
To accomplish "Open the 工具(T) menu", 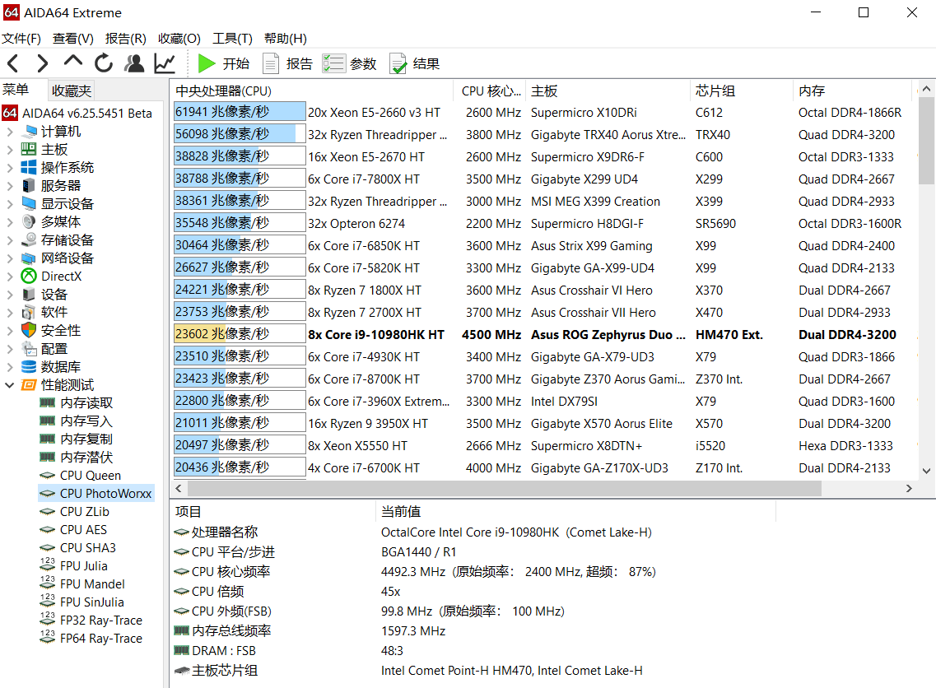I will (232, 39).
